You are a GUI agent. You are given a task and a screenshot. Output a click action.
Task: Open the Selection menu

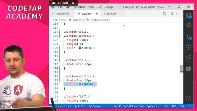tap(79, 7)
